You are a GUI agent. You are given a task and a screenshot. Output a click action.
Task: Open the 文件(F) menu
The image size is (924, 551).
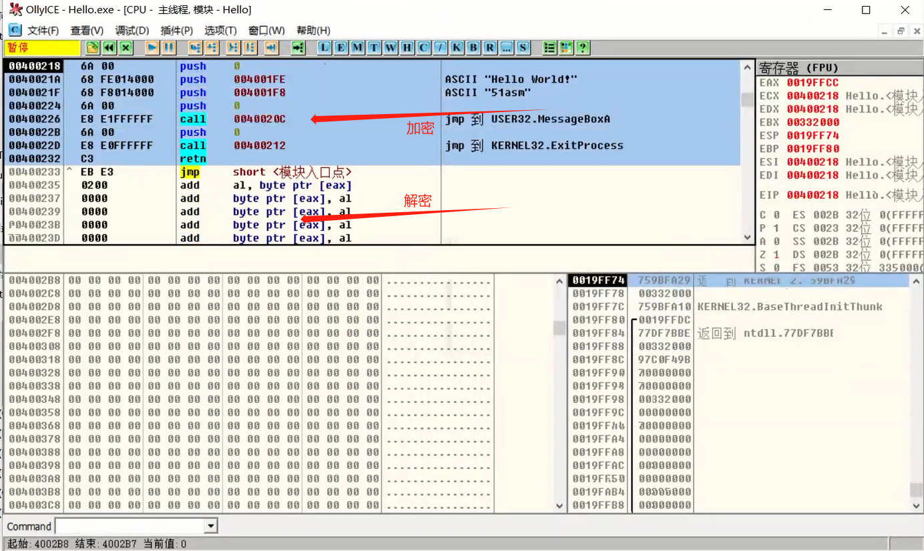[x=43, y=31]
